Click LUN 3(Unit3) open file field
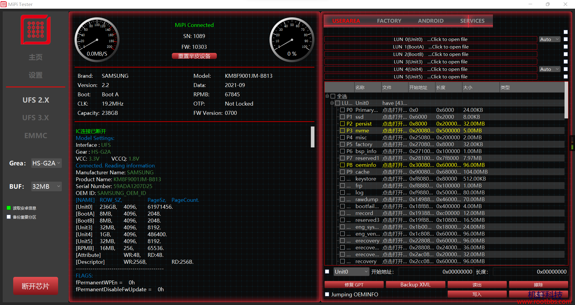 point(431,62)
